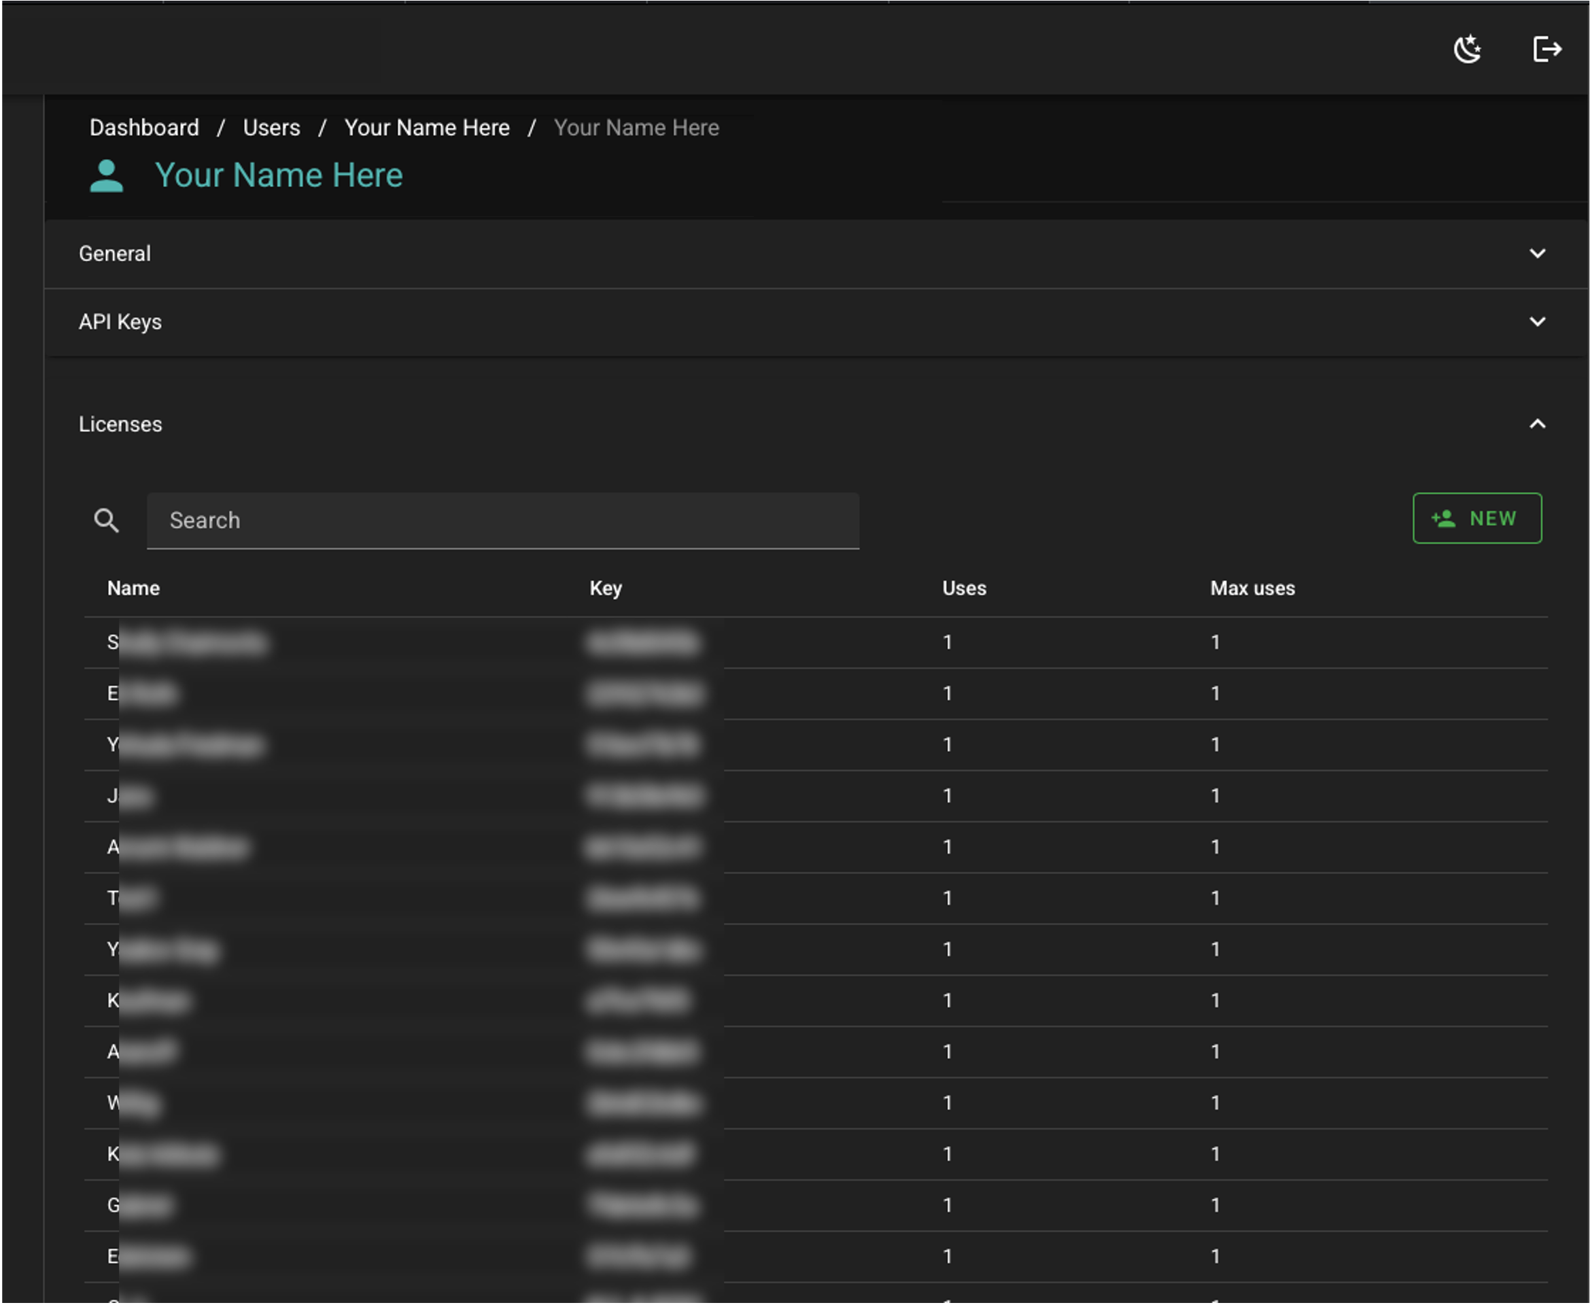The width and height of the screenshot is (1592, 1305).
Task: Expand the General section chevron
Action: click(x=1537, y=254)
